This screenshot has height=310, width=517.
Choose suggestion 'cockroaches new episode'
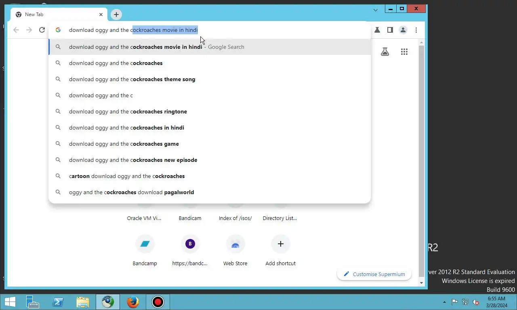(x=210, y=160)
